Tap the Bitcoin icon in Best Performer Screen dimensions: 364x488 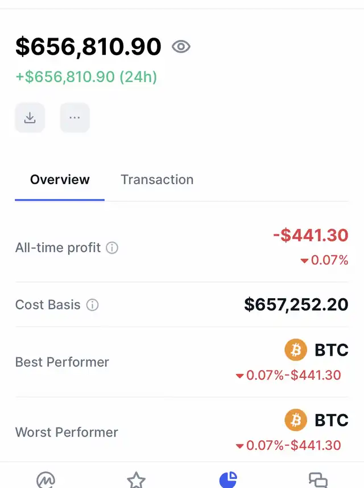296,350
